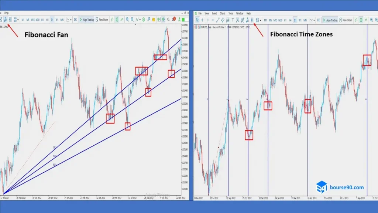378x213 pixels.
Task: Activate the crosshair tool in right window
Action: coord(202,20)
